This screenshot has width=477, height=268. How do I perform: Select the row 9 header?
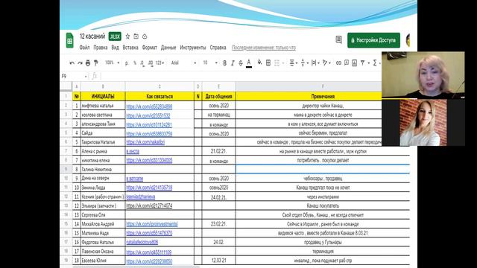click(66, 169)
